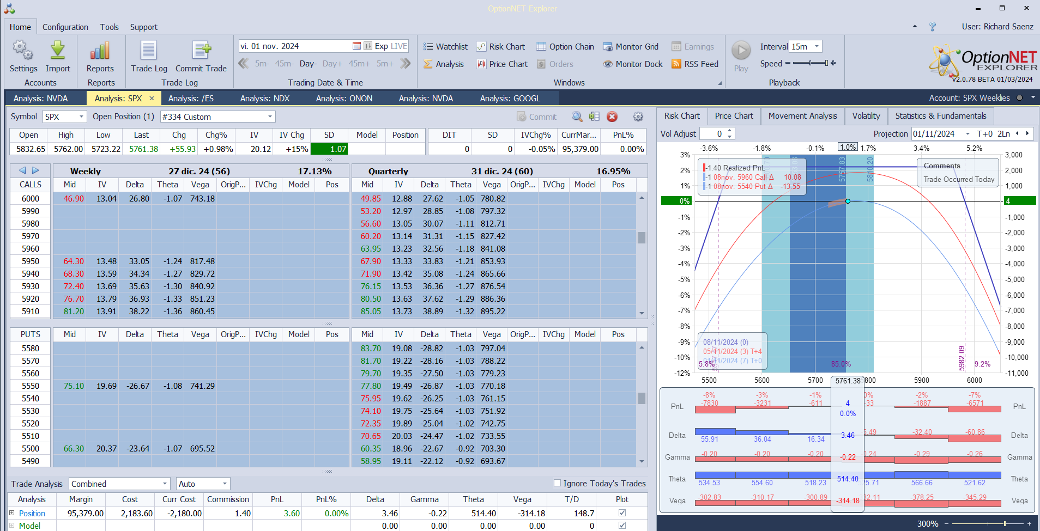Screen dimensions: 1040x531
Task: Click the magnifier search icon near Commit
Action: tap(577, 117)
